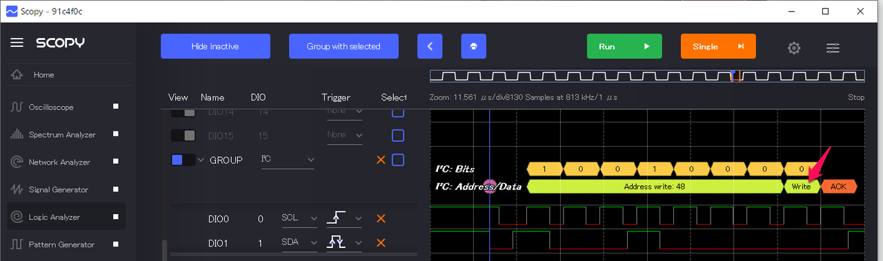
Task: Click the orange cursor in the overview waveform
Action: 735,76
